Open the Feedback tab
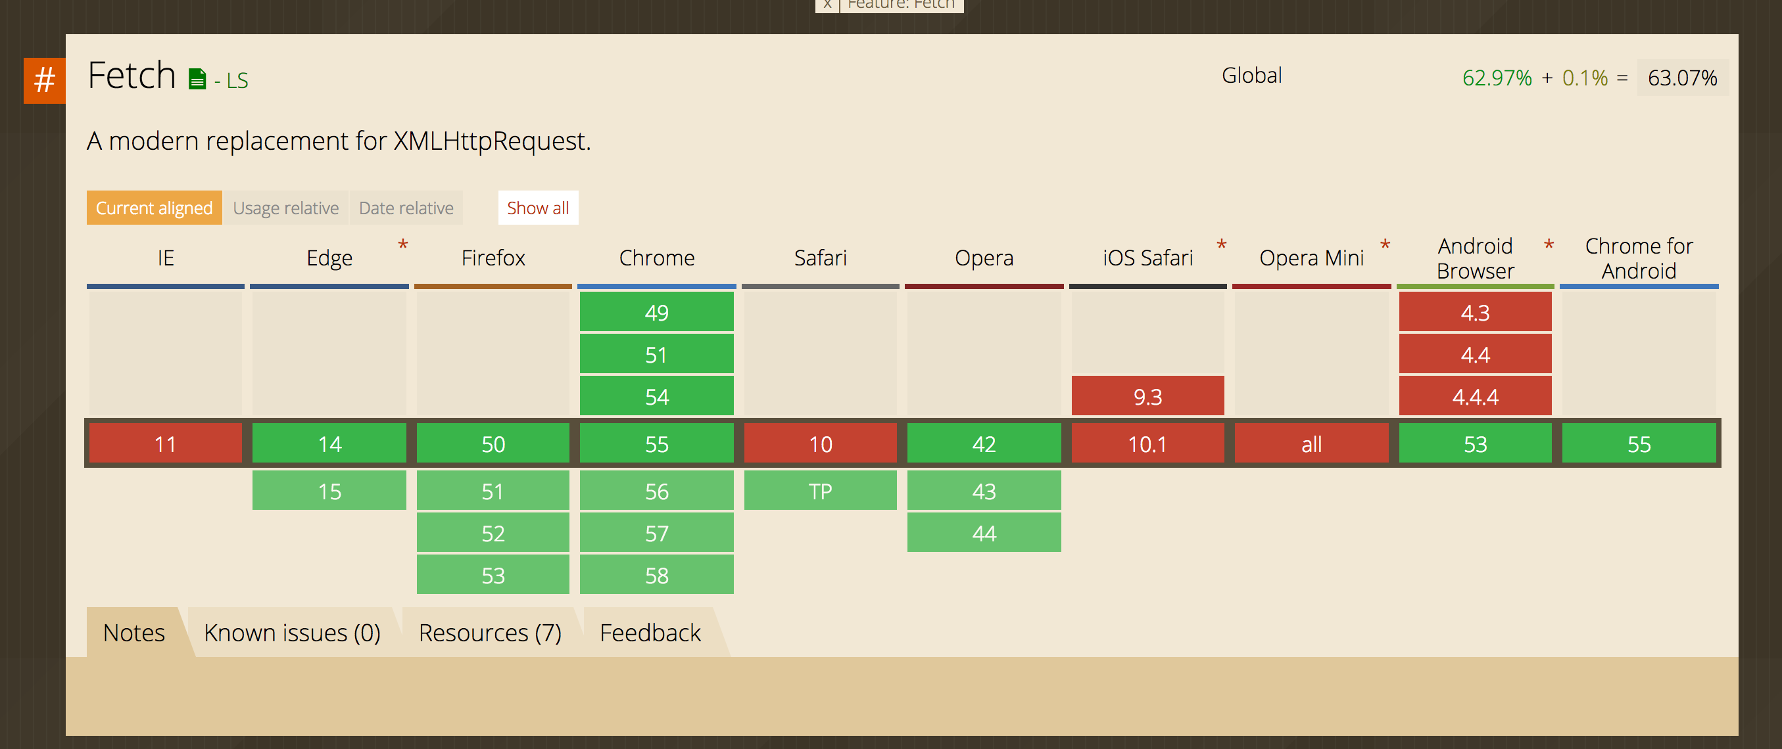Image resolution: width=1782 pixels, height=749 pixels. tap(650, 632)
